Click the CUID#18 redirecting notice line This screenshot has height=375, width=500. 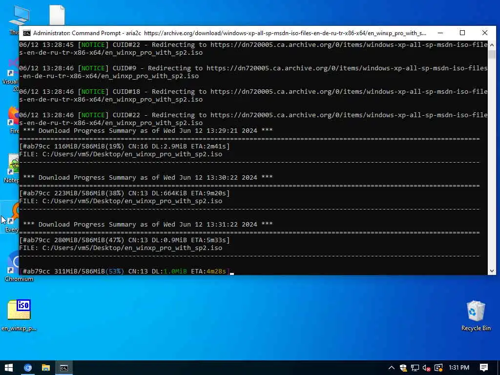253,95
